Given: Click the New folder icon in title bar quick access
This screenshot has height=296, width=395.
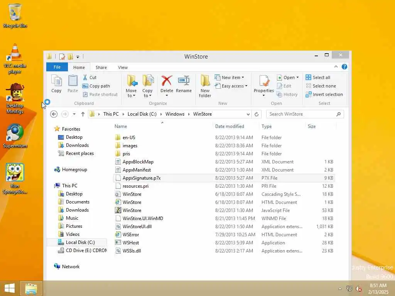Looking at the screenshot, I should pyautogui.click(x=71, y=57).
